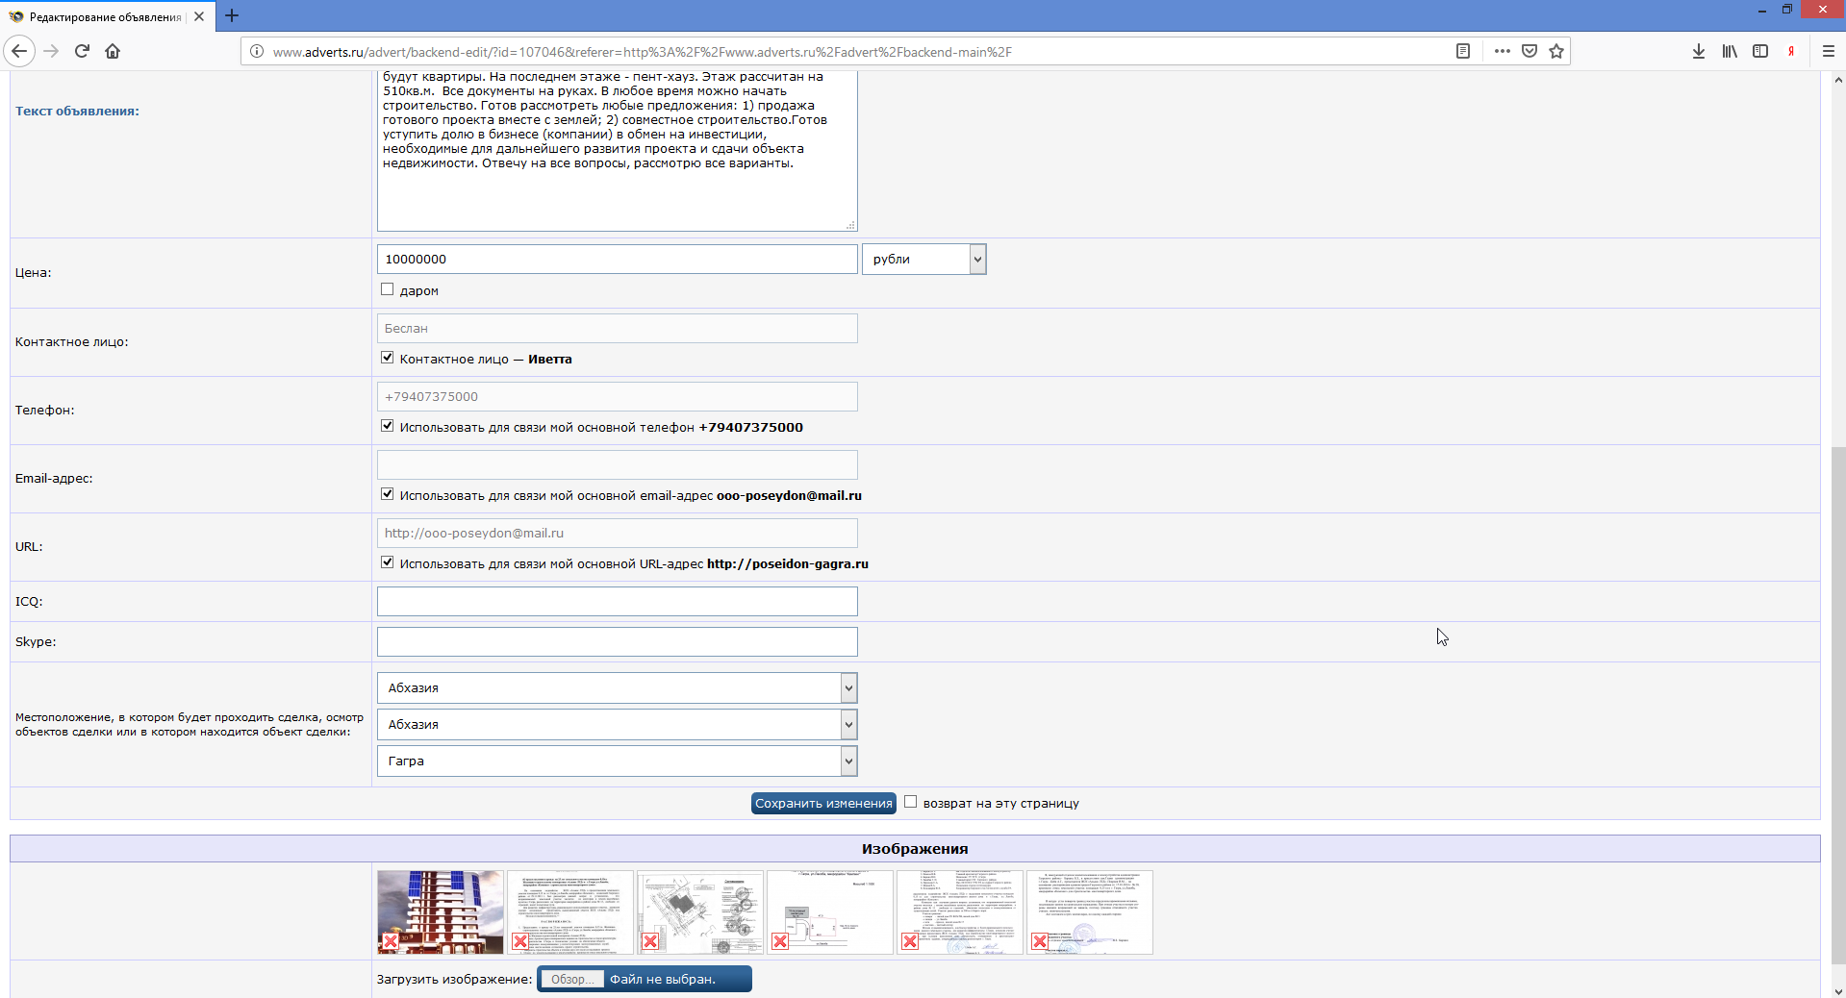The image size is (1846, 998).
Task: Open the Firefox hamburger menu
Action: coord(1828,51)
